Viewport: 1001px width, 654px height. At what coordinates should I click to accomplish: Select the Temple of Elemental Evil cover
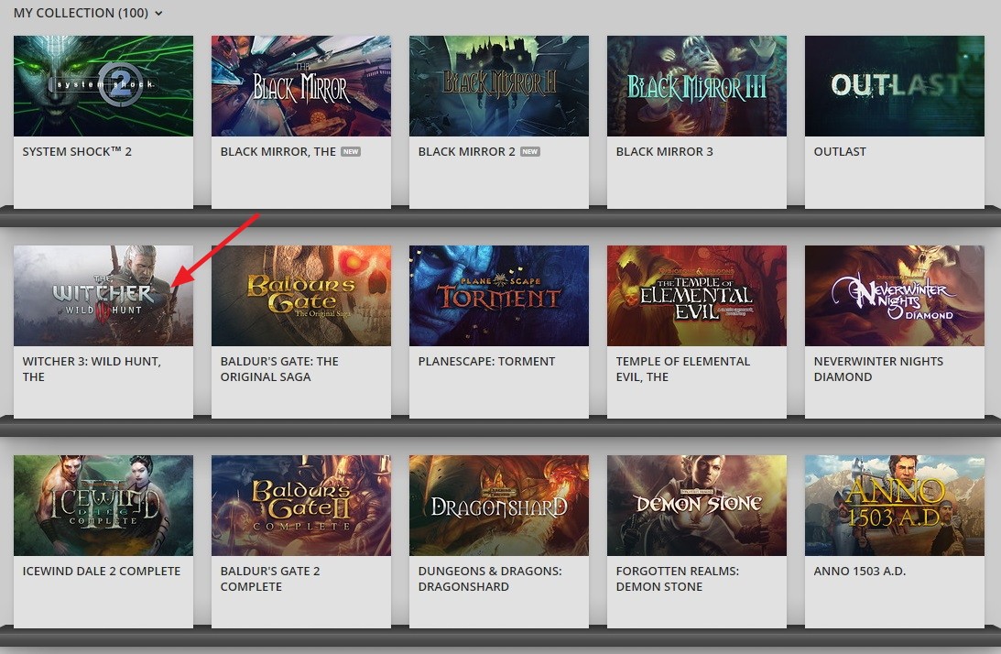(x=697, y=296)
